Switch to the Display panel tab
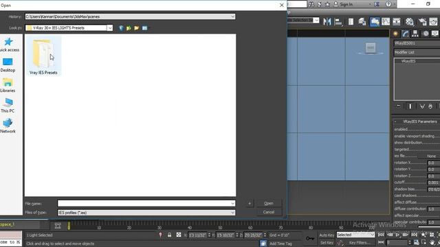 click(435, 34)
